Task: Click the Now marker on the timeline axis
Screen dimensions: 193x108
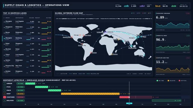Action: tap(129, 103)
